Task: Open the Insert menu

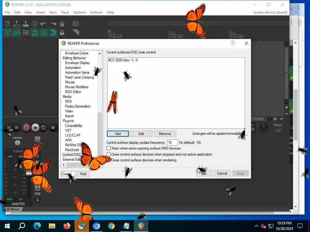Action: [x=41, y=12]
